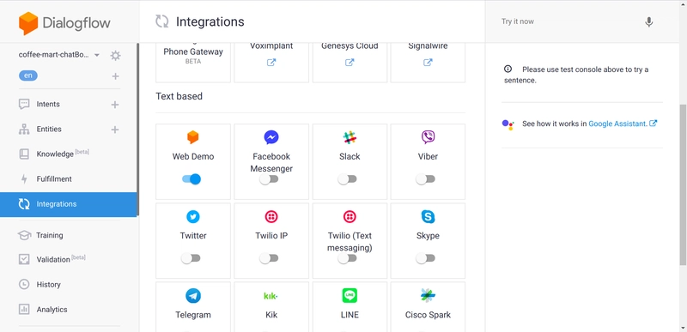Click the Telegram integration icon
Viewport: 687px width, 332px height.
(x=192, y=296)
